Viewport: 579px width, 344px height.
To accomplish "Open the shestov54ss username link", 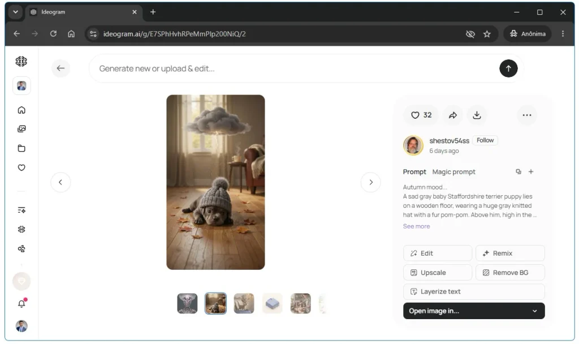I will 449,141.
